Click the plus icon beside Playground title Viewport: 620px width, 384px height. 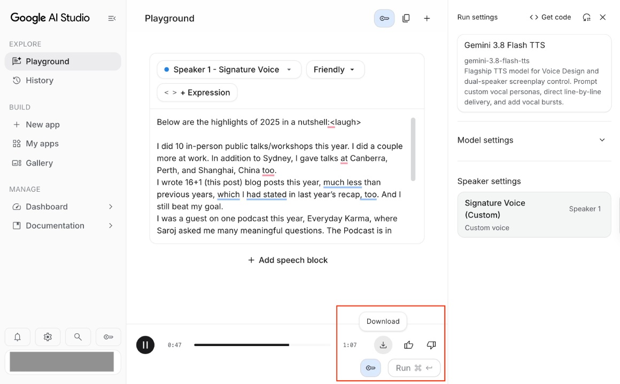coord(427,18)
